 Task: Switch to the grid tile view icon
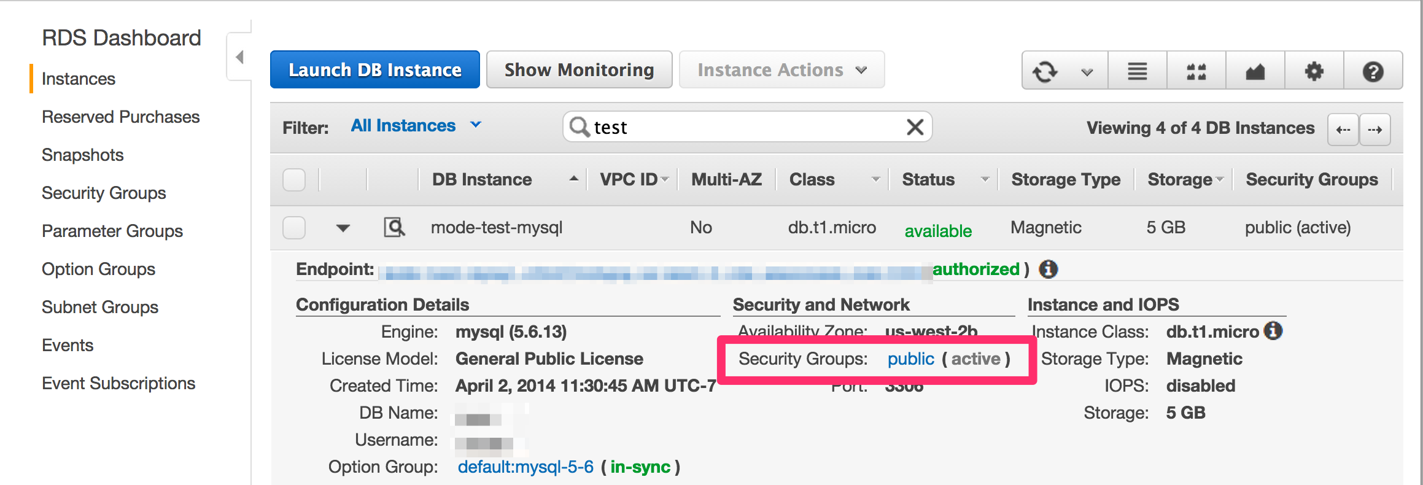coord(1196,71)
